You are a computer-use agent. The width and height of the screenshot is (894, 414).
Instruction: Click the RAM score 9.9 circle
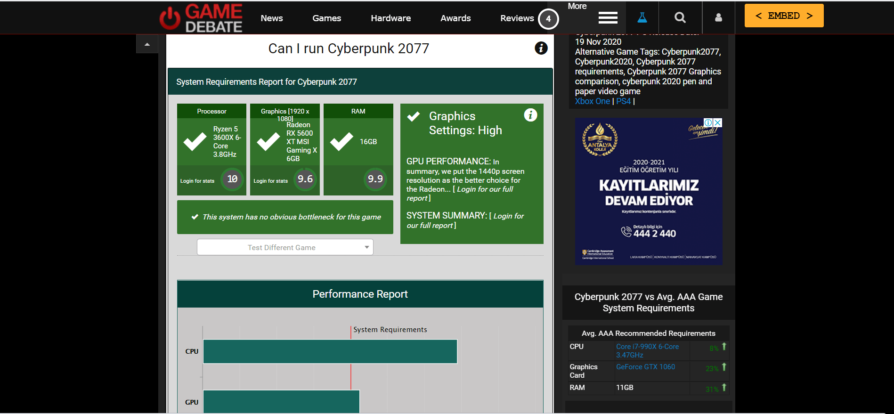point(375,179)
